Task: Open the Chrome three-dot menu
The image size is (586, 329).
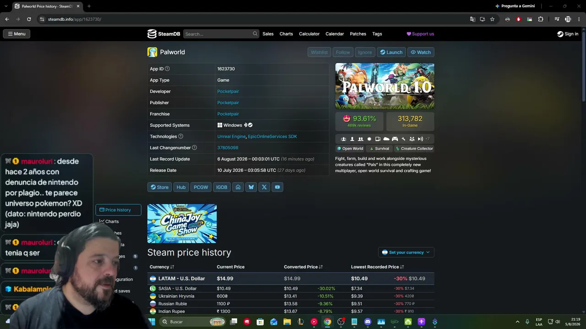Action: click(x=578, y=19)
